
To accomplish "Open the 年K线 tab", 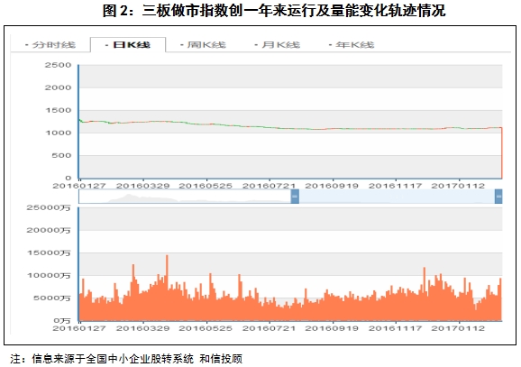I will pyautogui.click(x=352, y=45).
